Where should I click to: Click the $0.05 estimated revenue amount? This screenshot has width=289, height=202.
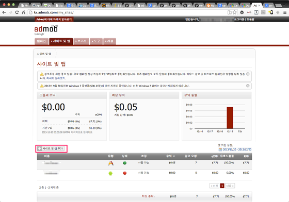pos(126,107)
